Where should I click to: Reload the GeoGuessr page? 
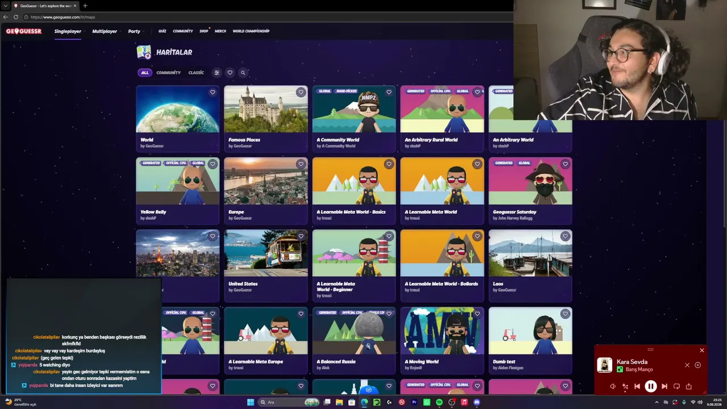pos(16,17)
